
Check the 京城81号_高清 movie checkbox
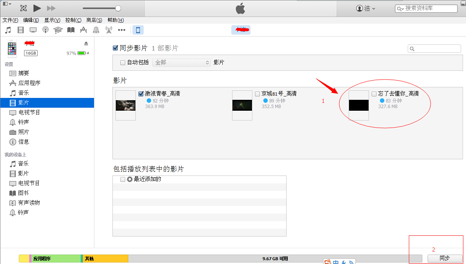tap(257, 93)
